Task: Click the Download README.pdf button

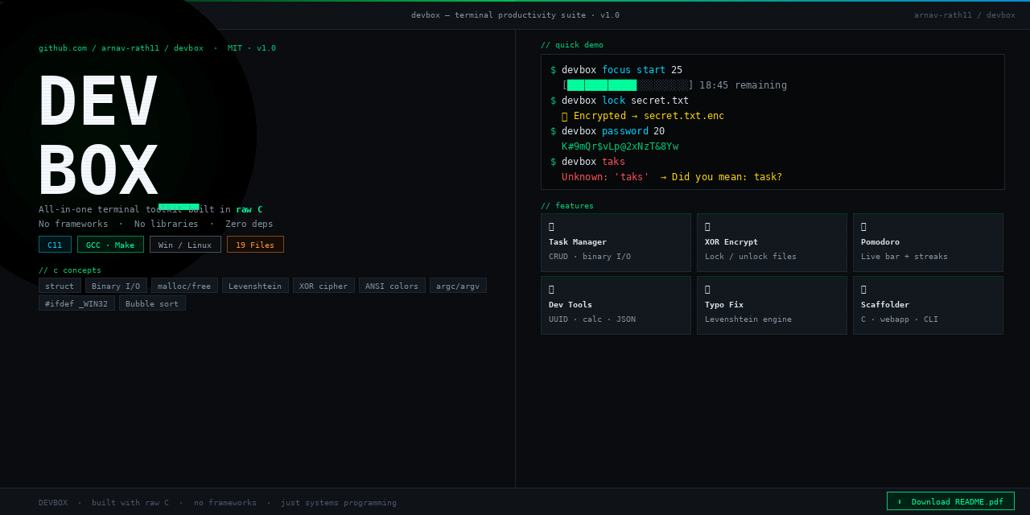Action: point(950,501)
